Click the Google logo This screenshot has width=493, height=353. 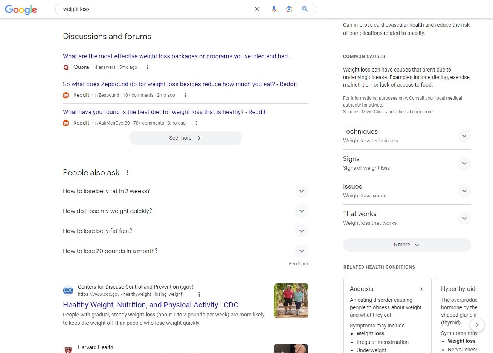tap(21, 10)
